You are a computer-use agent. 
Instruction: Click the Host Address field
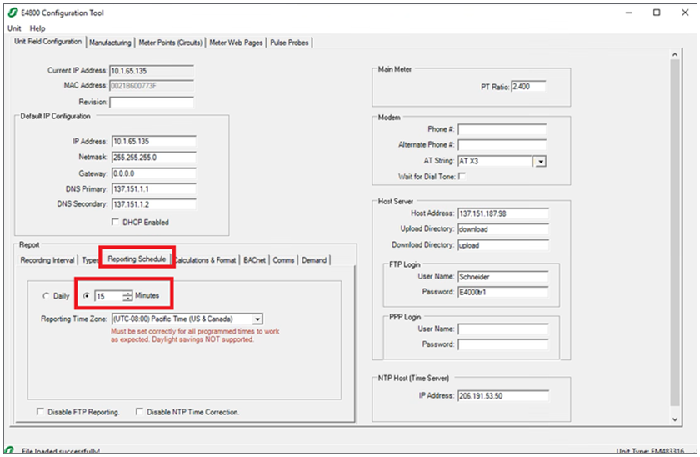503,213
